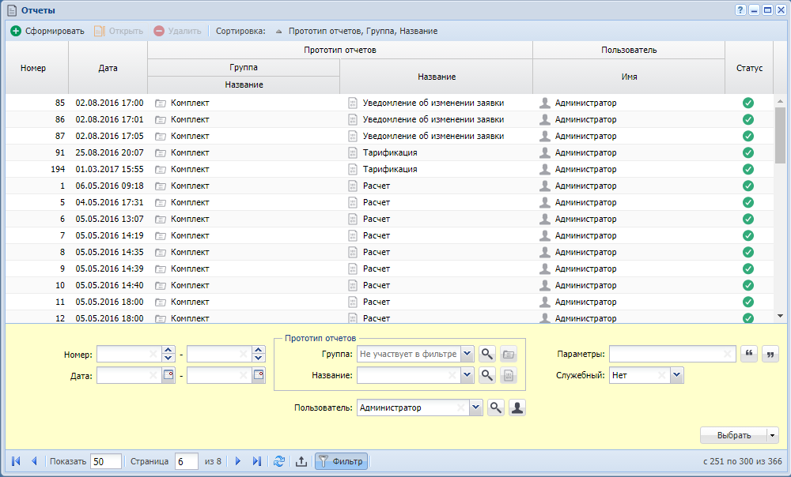Decrease the second Номер spinner value
791x477 pixels.
click(259, 358)
